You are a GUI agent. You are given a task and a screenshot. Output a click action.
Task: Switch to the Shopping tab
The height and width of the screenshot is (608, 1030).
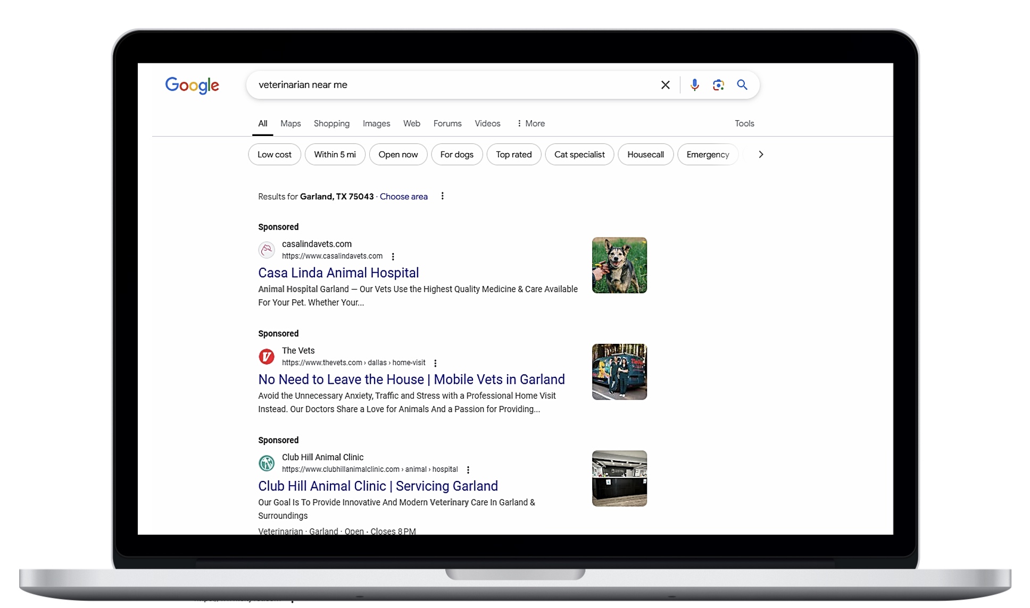click(331, 123)
